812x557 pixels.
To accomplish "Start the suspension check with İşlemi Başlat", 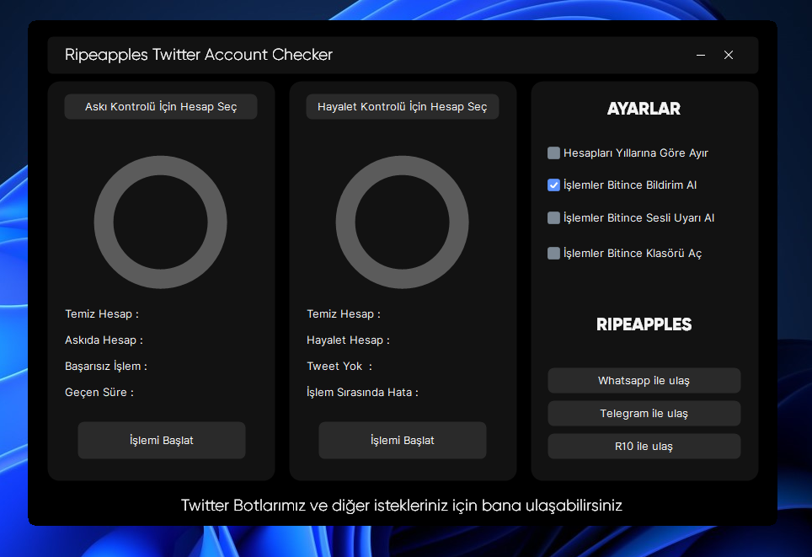I will tap(162, 441).
